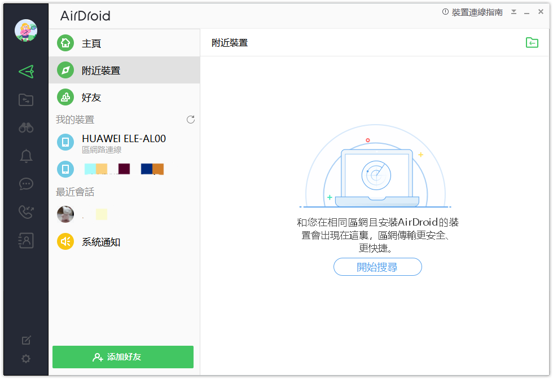The image size is (553, 379).
Task: Click the 開始搜尋 start search button
Action: coord(378,267)
